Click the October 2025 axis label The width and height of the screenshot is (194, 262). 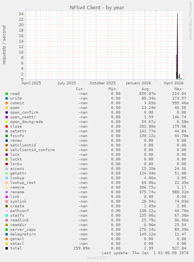[x=103, y=83]
